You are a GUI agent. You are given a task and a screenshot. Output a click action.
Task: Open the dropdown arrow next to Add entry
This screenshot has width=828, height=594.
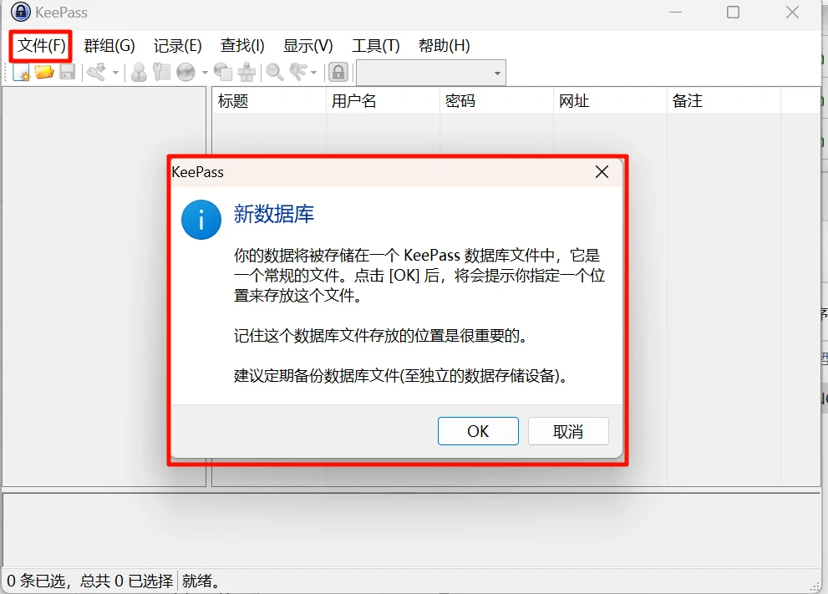coord(115,73)
